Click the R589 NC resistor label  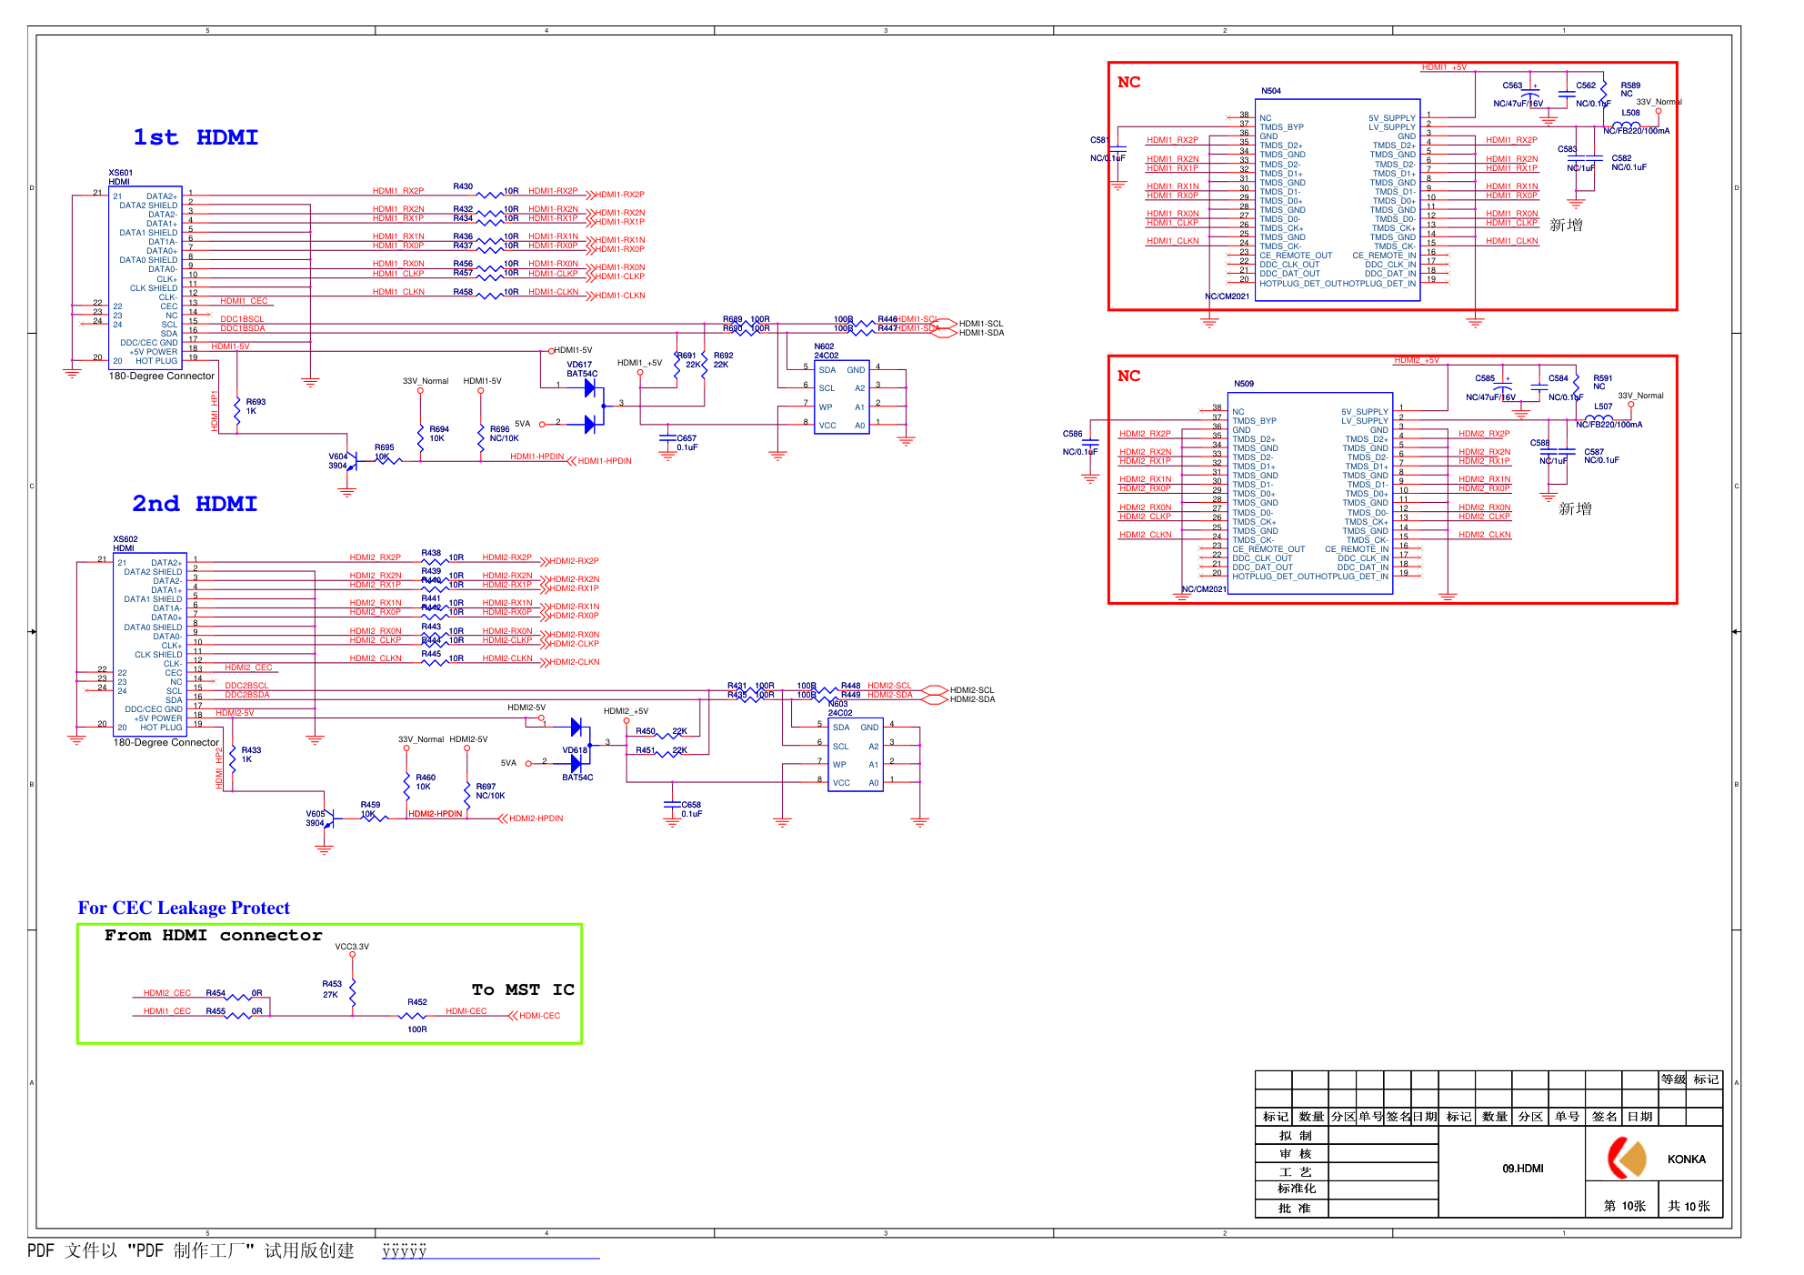click(x=1630, y=90)
